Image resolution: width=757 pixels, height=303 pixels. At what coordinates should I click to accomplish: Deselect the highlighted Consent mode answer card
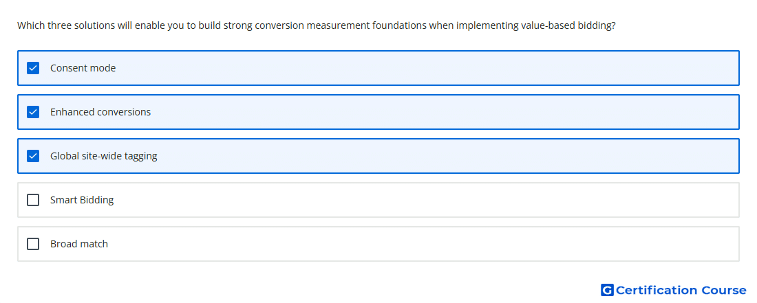point(378,68)
